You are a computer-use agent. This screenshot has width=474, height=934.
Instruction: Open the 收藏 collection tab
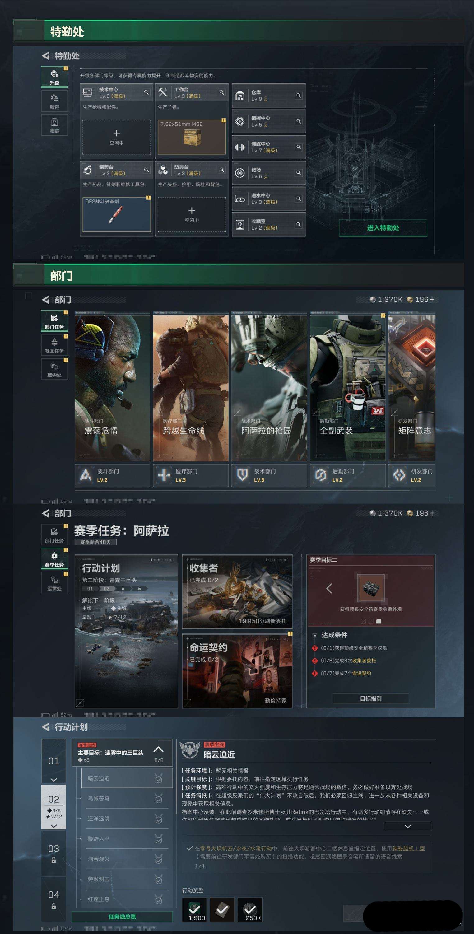click(x=54, y=125)
